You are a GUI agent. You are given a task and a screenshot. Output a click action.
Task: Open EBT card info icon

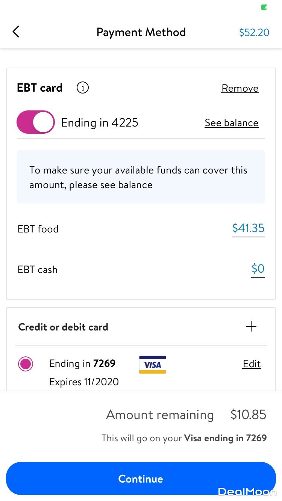pos(83,88)
